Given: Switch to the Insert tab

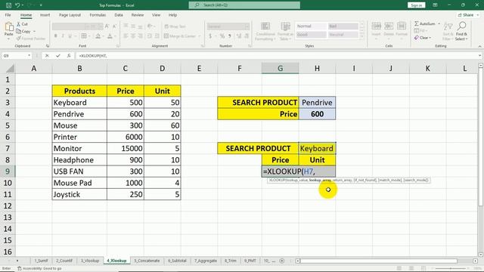Looking at the screenshot, I should pyautogui.click(x=45, y=15).
